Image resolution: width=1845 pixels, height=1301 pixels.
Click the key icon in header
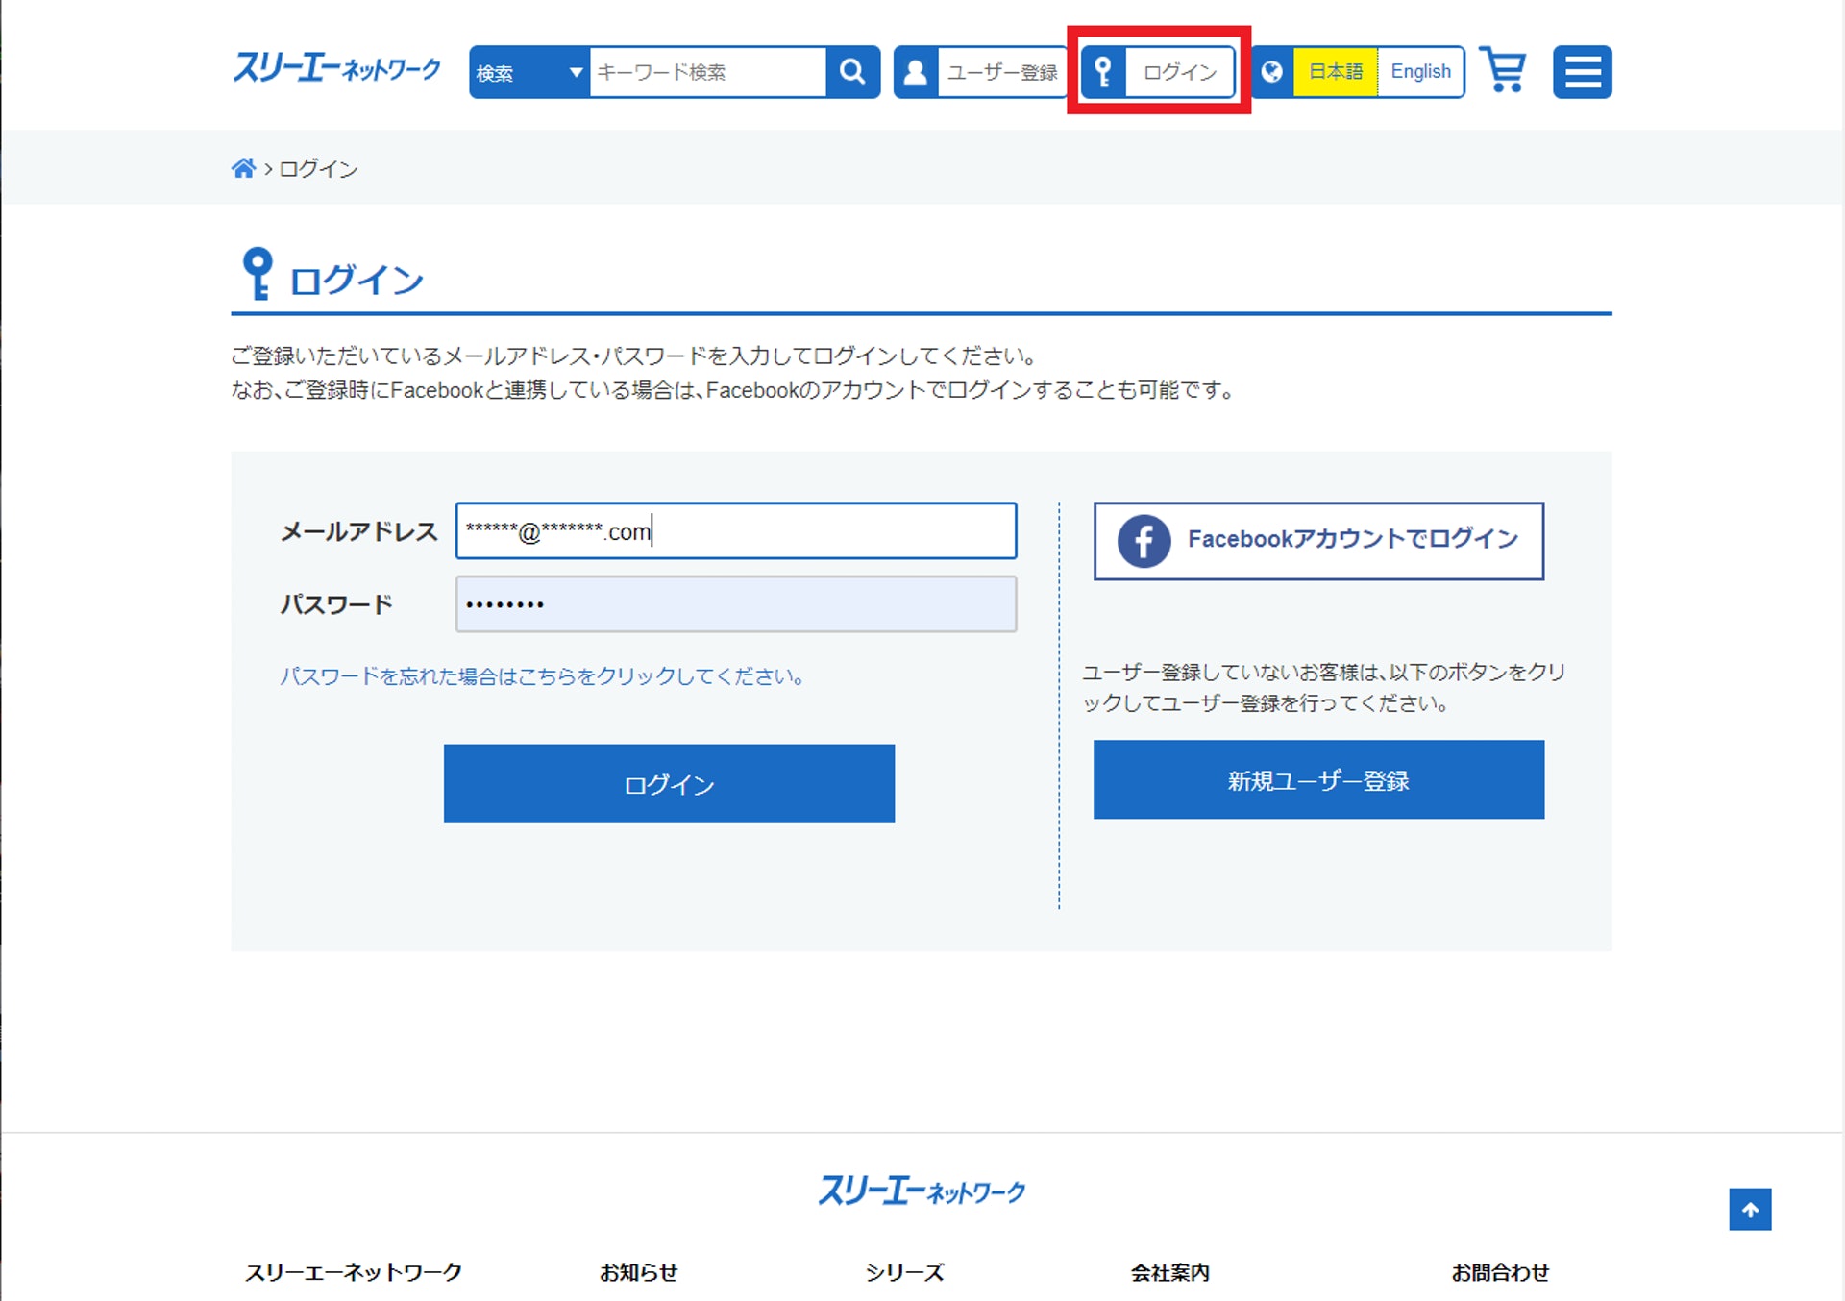click(1103, 72)
